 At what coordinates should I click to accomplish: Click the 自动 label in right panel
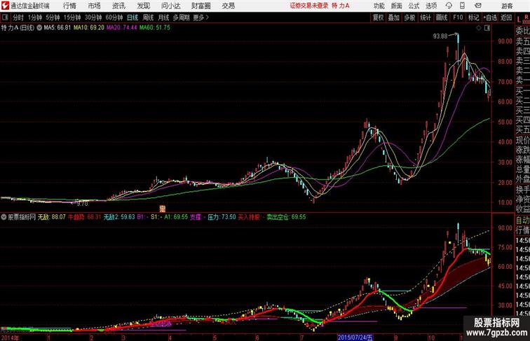point(523,221)
